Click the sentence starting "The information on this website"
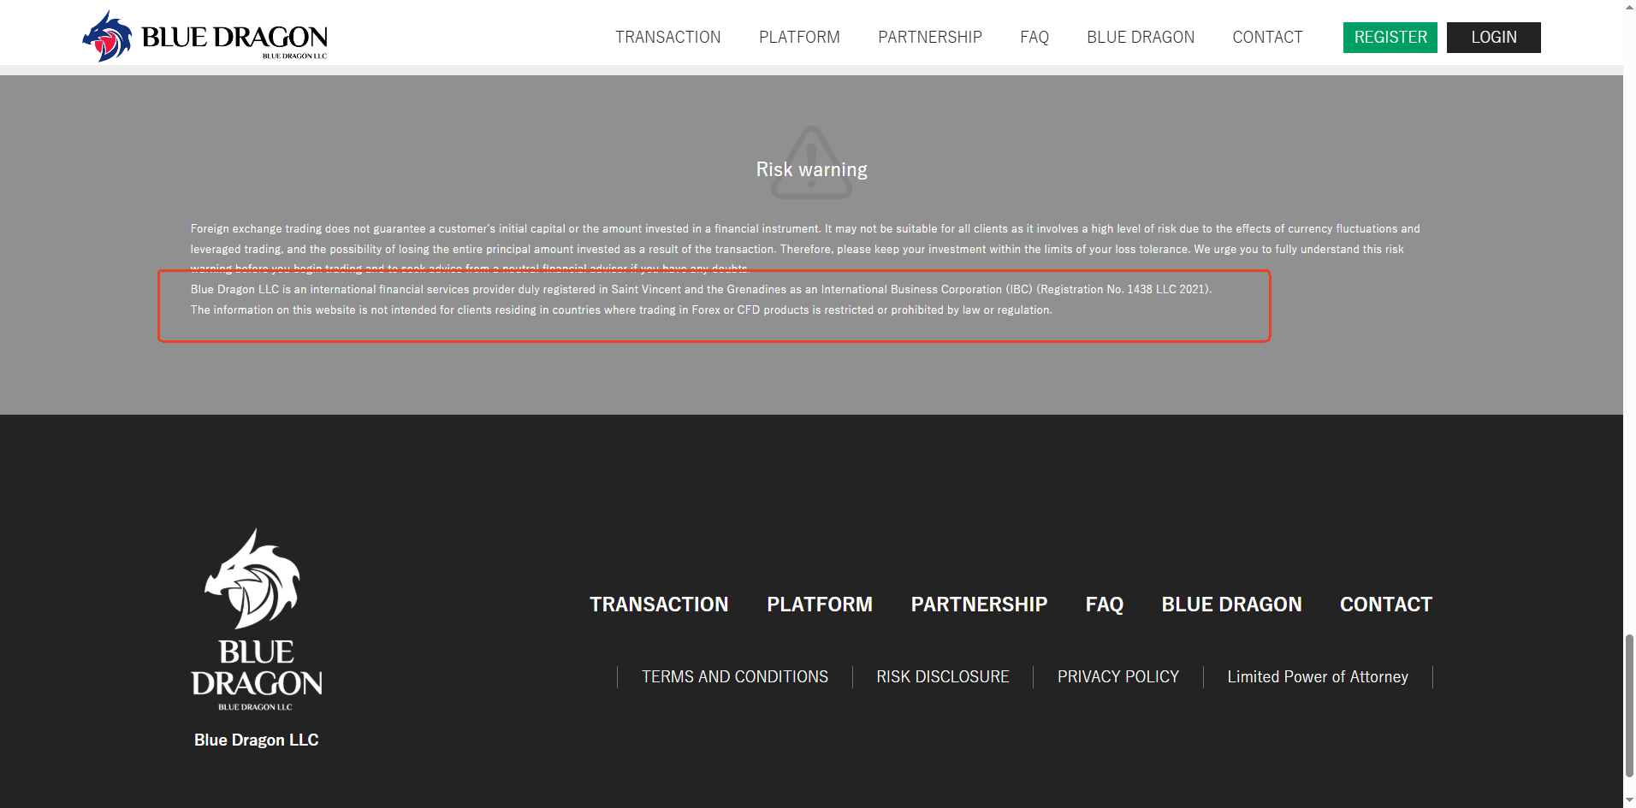 [621, 310]
